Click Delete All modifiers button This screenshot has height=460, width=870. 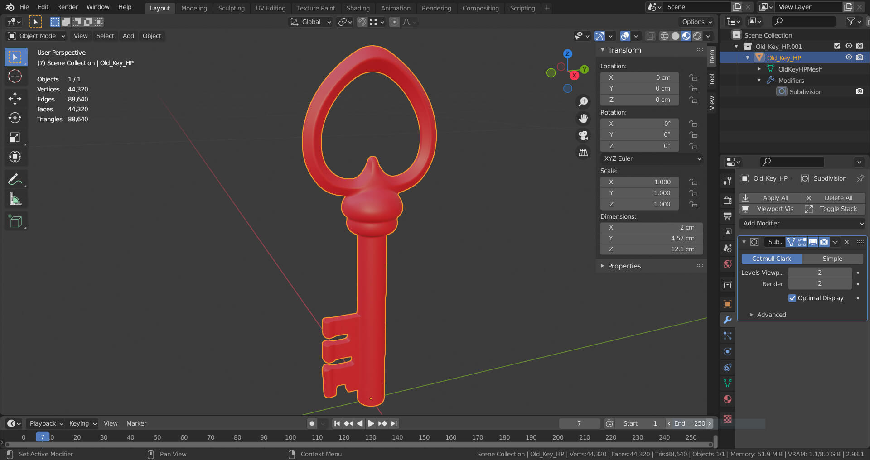(834, 198)
